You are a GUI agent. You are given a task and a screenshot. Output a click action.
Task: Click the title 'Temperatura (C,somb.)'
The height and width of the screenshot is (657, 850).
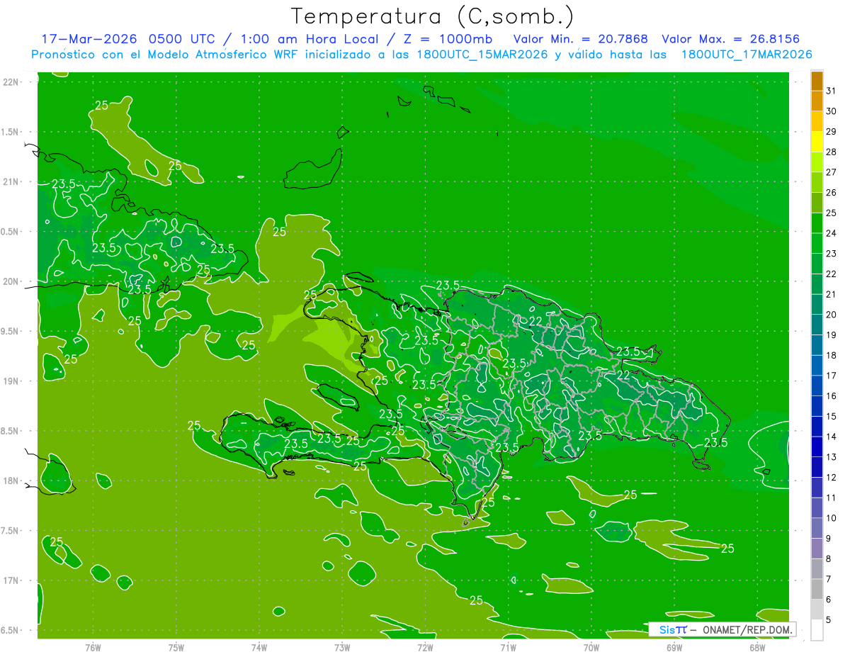tap(433, 16)
